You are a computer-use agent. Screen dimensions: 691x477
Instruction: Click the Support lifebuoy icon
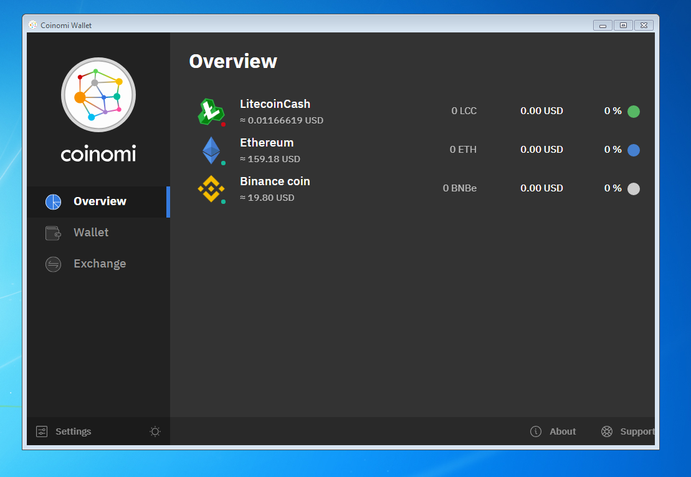tap(607, 431)
